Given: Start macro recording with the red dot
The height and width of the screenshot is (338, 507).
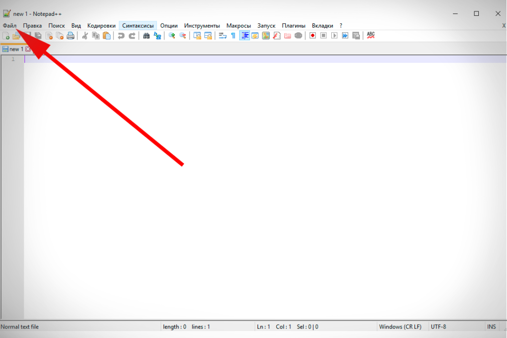Looking at the screenshot, I should (313, 36).
